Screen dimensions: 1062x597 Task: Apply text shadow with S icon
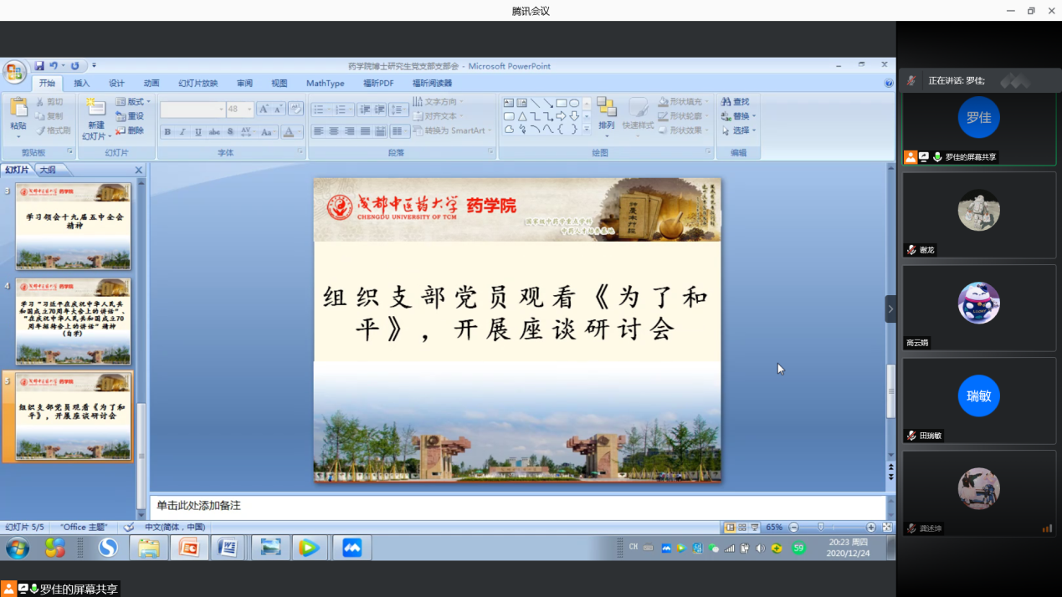pos(230,132)
